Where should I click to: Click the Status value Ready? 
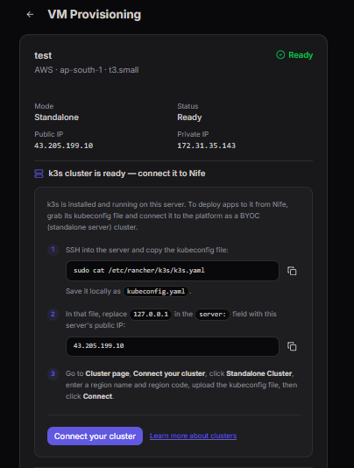[189, 117]
